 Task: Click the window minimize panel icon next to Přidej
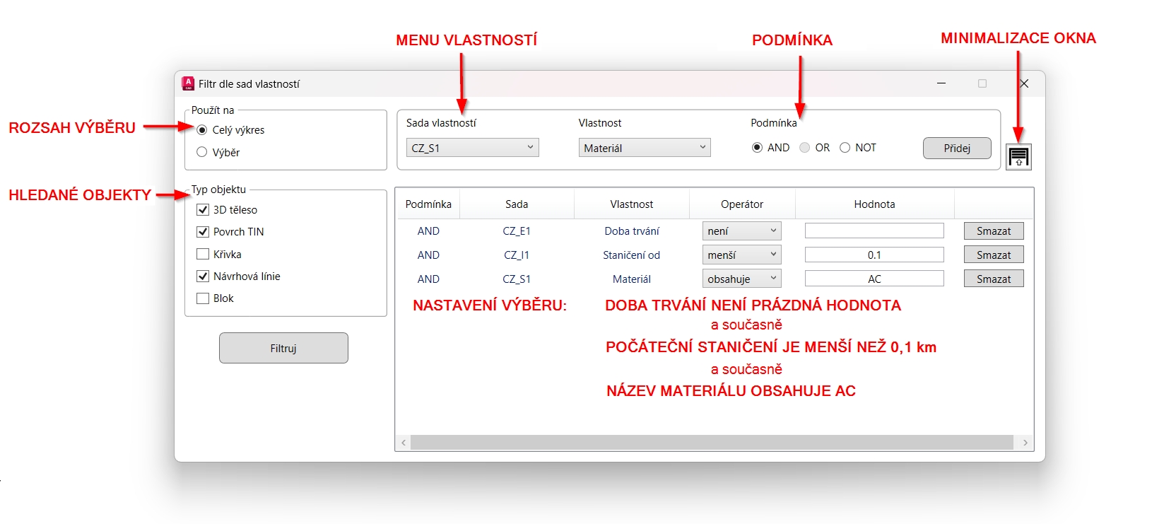(x=1018, y=157)
